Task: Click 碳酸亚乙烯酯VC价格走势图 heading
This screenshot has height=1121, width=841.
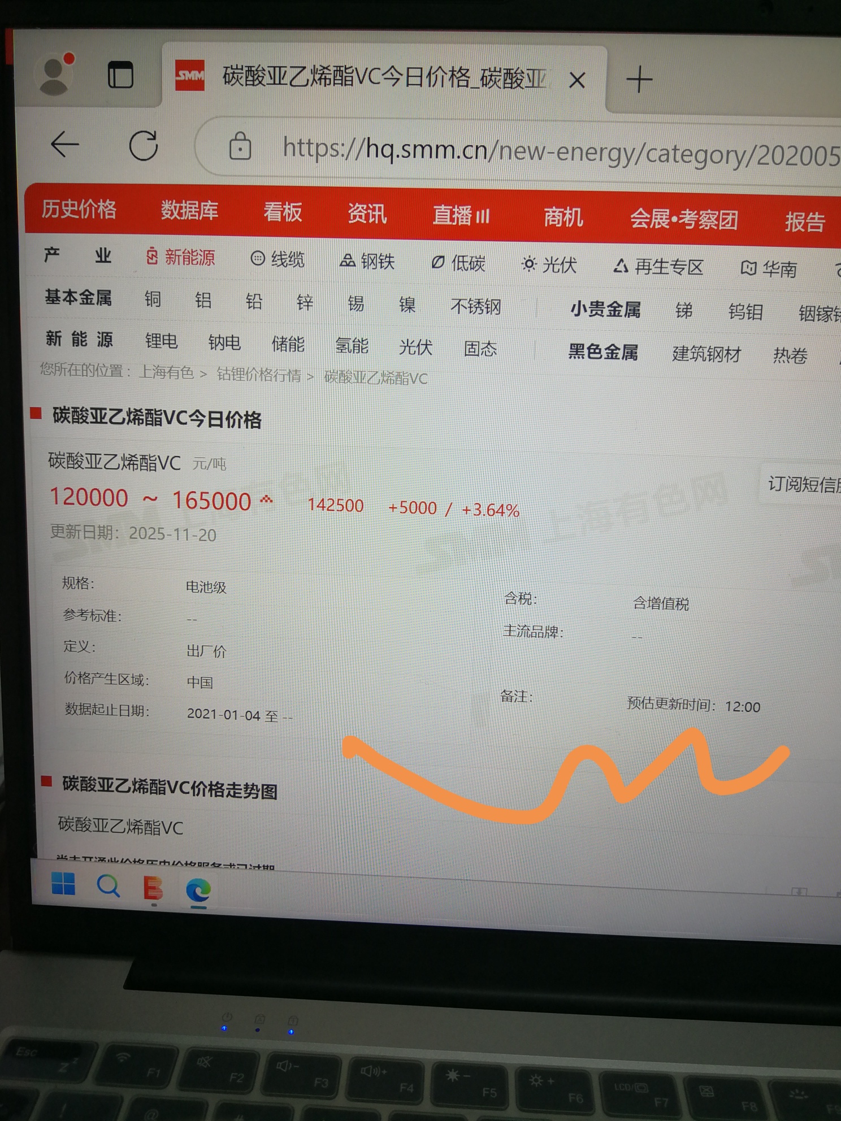Action: pyautogui.click(x=170, y=788)
